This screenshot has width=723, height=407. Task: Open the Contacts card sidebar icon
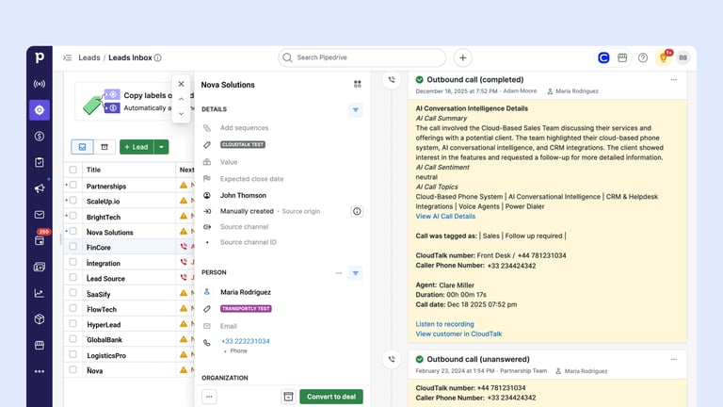(x=40, y=267)
